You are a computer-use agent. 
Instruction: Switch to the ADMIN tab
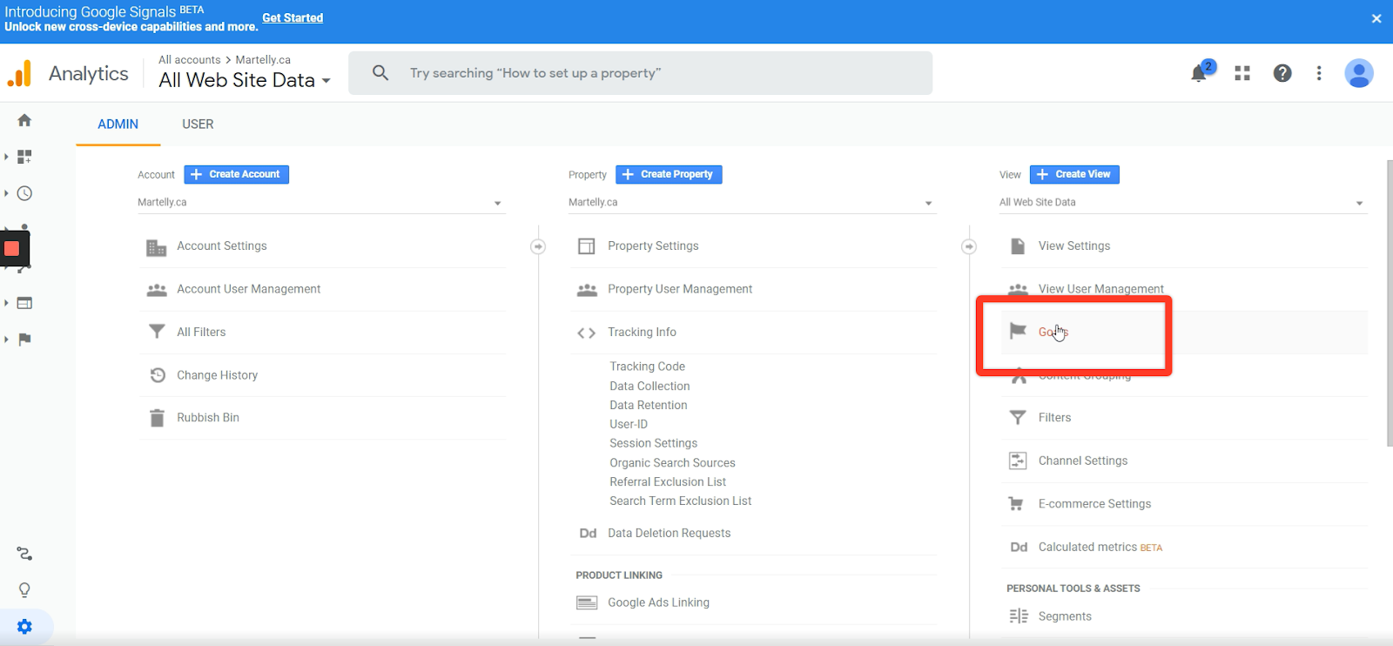pos(118,124)
